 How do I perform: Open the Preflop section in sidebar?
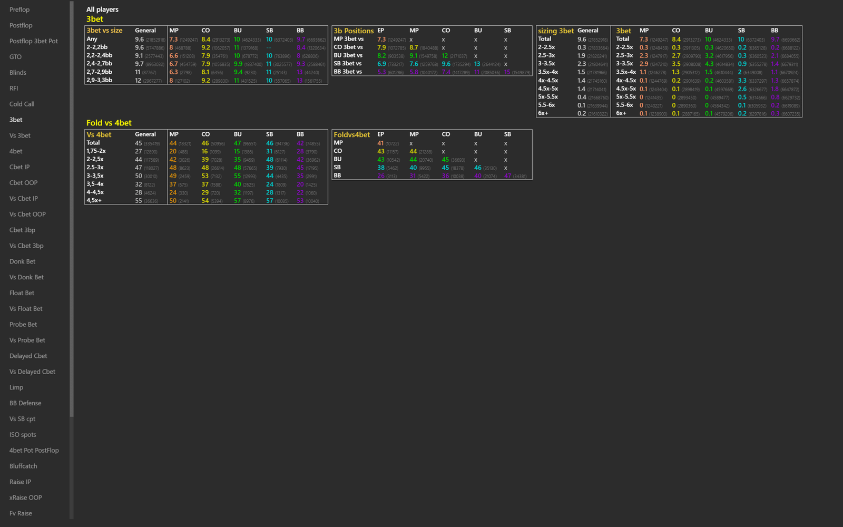tap(19, 9)
